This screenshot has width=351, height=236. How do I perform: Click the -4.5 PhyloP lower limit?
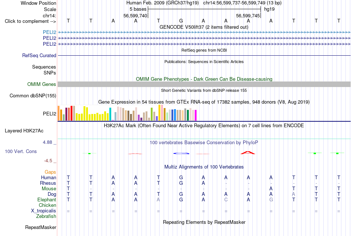click(x=48, y=161)
